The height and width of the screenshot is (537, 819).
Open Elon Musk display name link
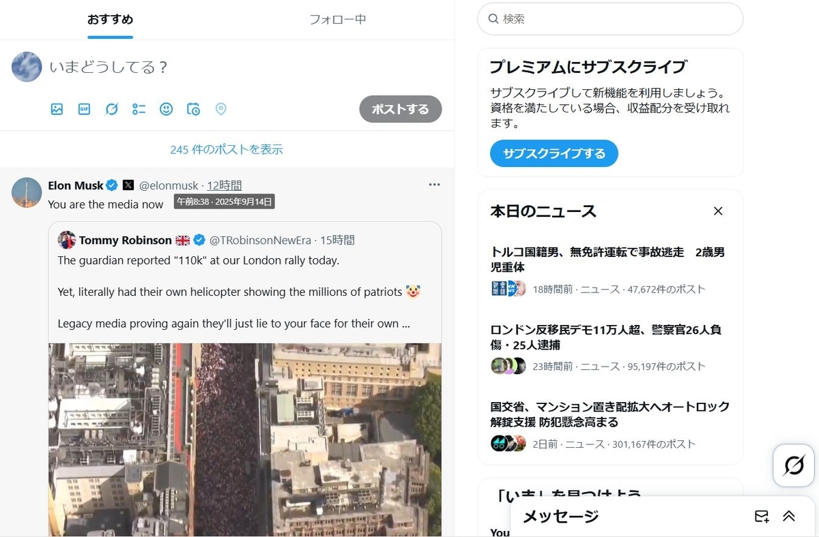[x=76, y=185]
